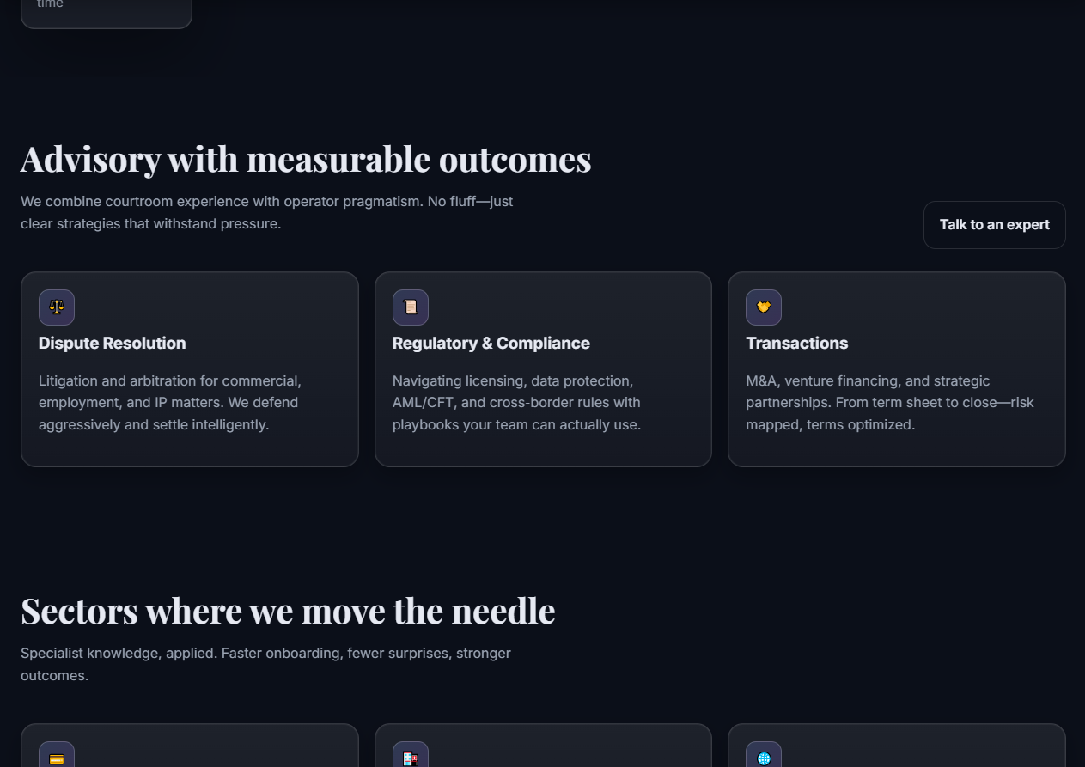
Task: Click the Specialist knowledge, applied subtitle text
Action: 265,664
